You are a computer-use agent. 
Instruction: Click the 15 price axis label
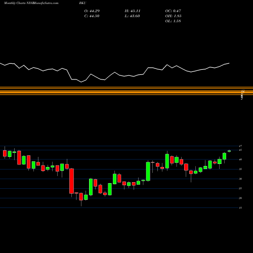(240, 208)
